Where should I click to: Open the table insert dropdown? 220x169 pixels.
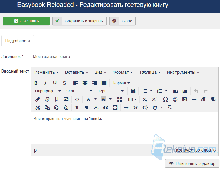pos(132,99)
